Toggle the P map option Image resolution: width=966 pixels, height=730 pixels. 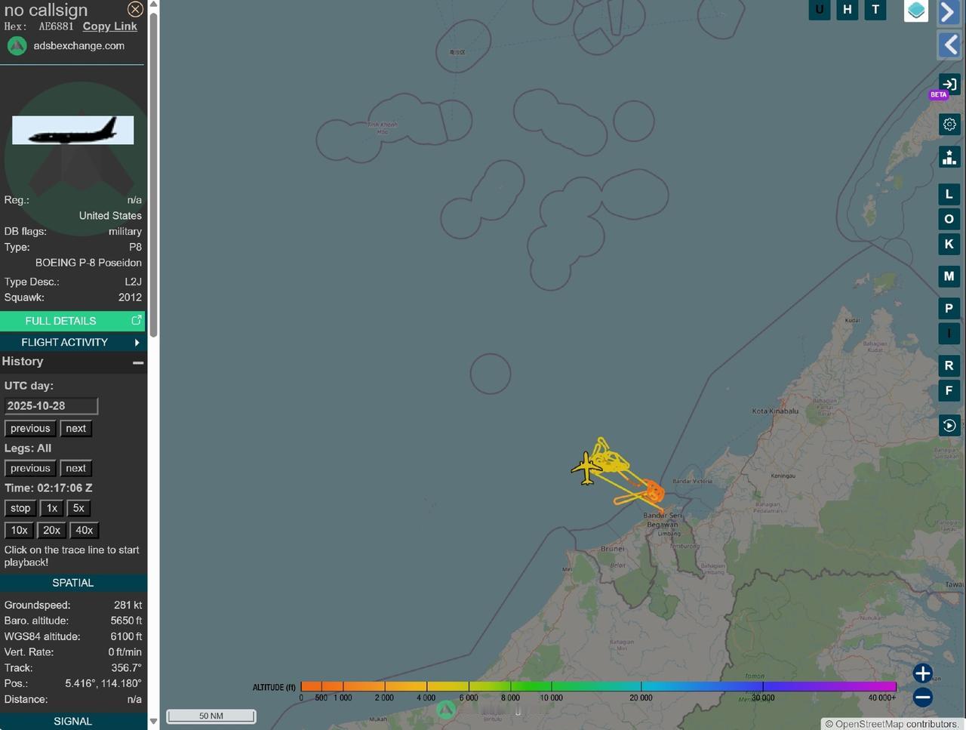click(x=949, y=308)
